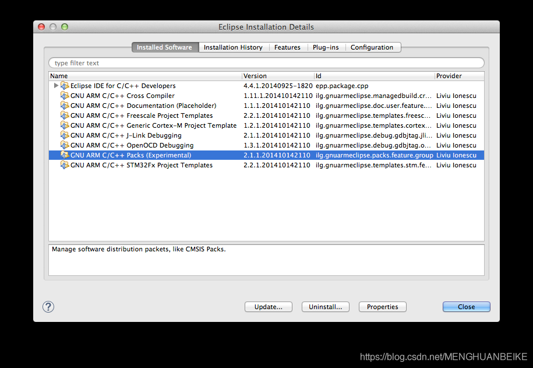This screenshot has width=533, height=368.
Task: Select GNU ARM C/C++ Packs (Experimental) row
Action: point(267,155)
